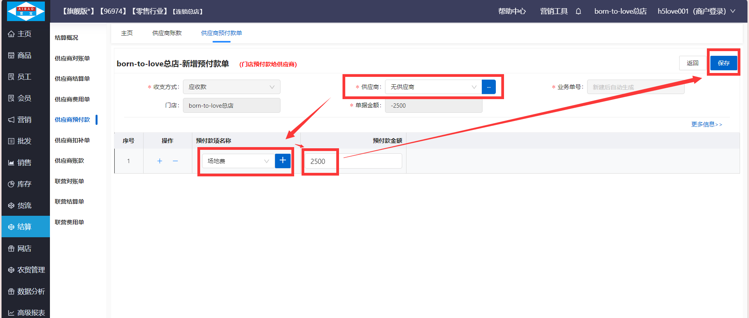The width and height of the screenshot is (749, 318).
Task: Click the 返回 button
Action: (x=692, y=63)
